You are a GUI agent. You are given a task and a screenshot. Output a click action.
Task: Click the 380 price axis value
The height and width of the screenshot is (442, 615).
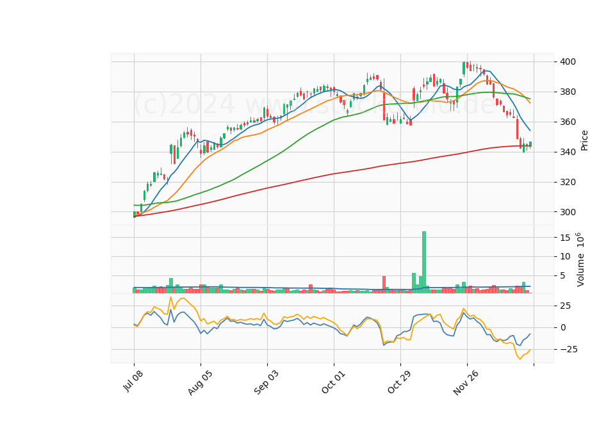[x=568, y=92]
